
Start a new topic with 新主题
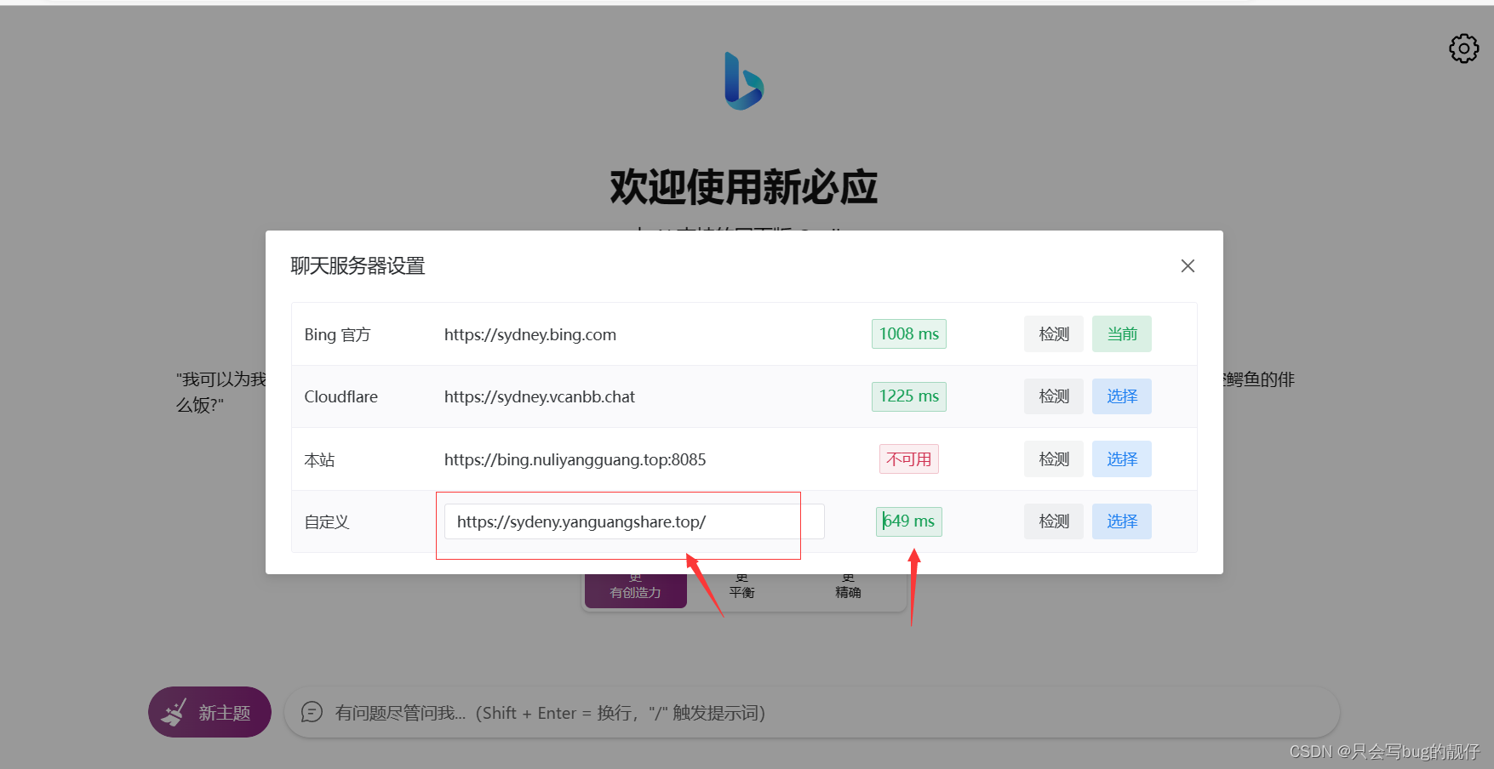(x=209, y=712)
